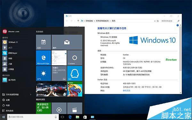Open Edge from the taskbar
Viewport: 192px width, 120px height.
(70, 117)
